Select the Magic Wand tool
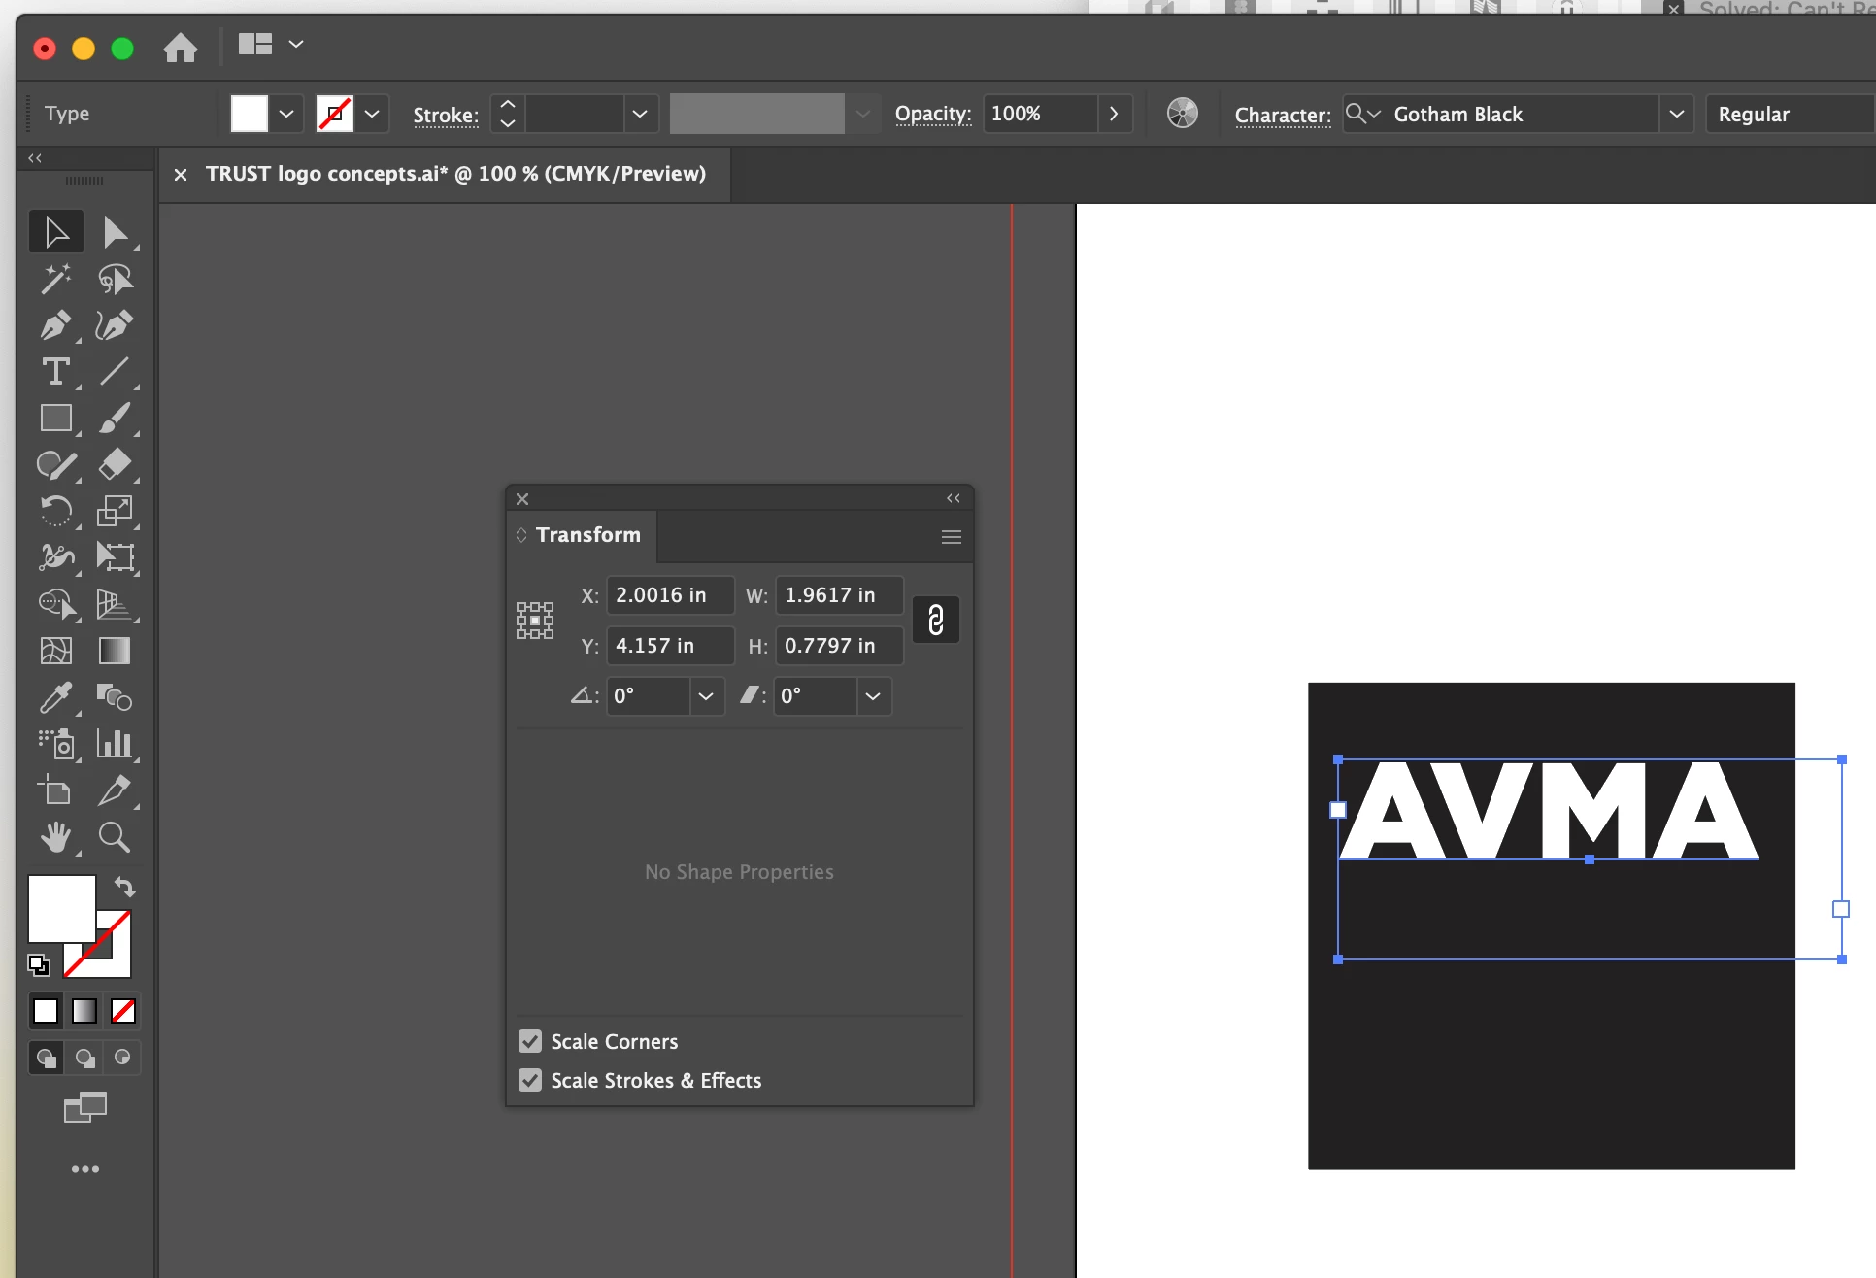This screenshot has width=1876, height=1278. [55, 279]
